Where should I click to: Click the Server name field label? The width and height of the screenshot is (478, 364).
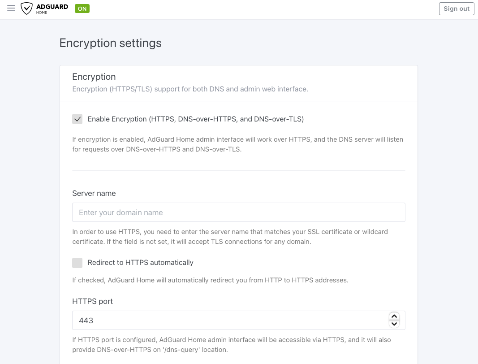click(x=94, y=193)
